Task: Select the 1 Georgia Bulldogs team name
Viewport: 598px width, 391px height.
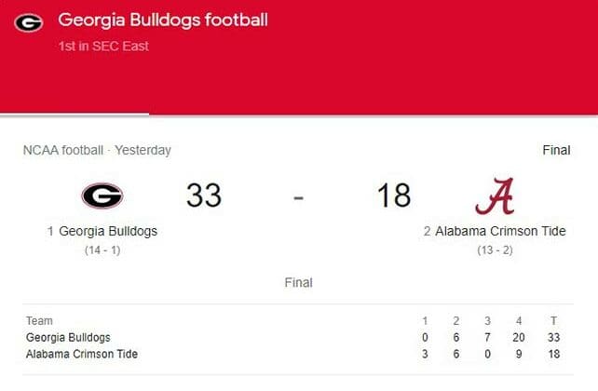Action: coord(102,231)
